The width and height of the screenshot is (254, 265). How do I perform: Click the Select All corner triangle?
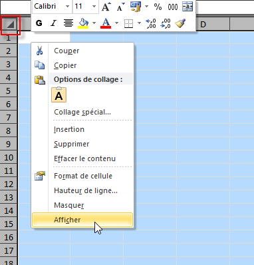pos(10,25)
